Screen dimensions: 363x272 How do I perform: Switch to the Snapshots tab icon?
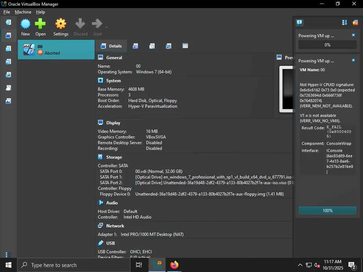click(x=135, y=46)
